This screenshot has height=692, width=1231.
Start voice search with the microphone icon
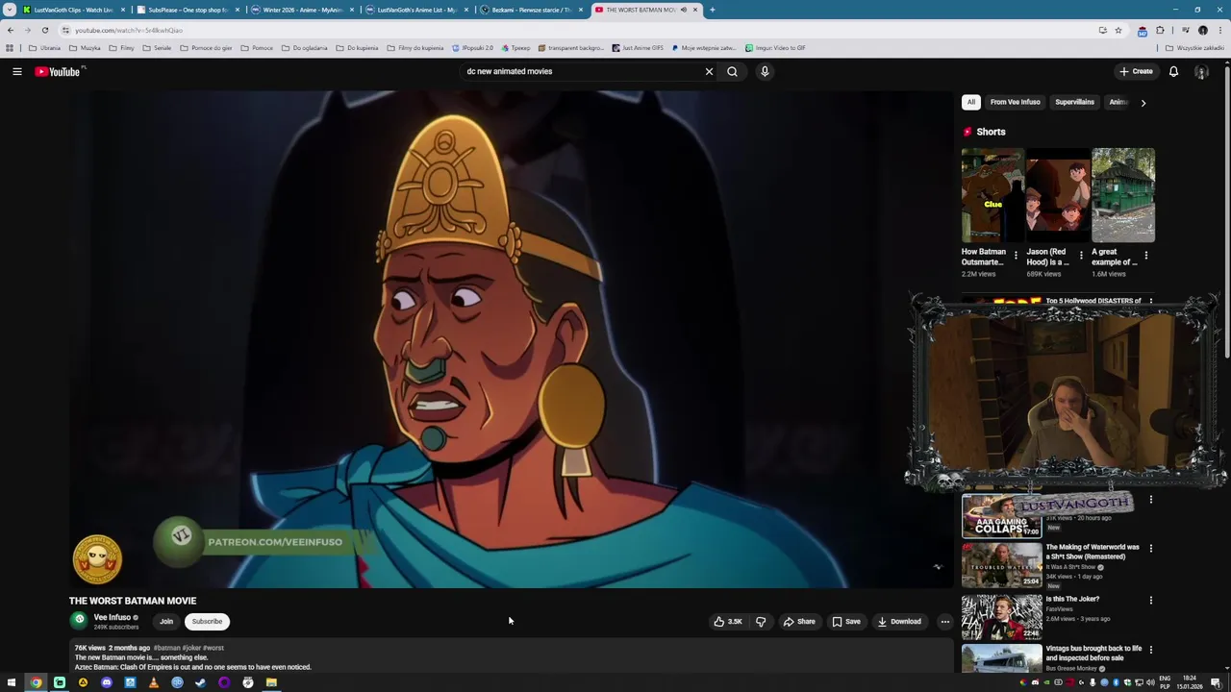point(765,71)
